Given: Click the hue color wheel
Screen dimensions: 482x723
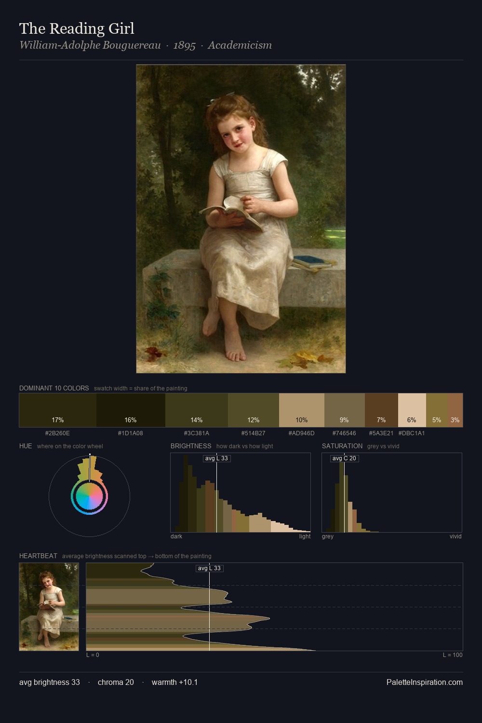Looking at the screenshot, I should tap(89, 496).
